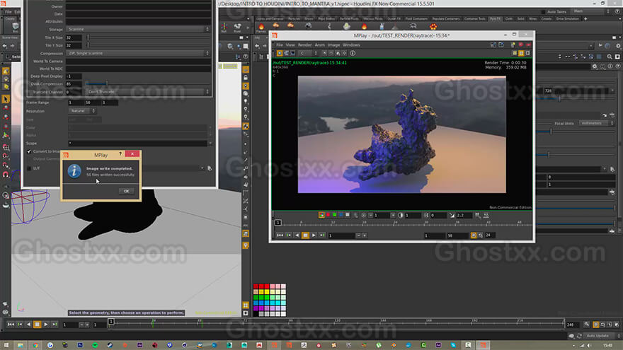Viewport: 623px width, 350px height.
Task: Open the millimeters Focal Units dropdown
Action: tap(596, 124)
